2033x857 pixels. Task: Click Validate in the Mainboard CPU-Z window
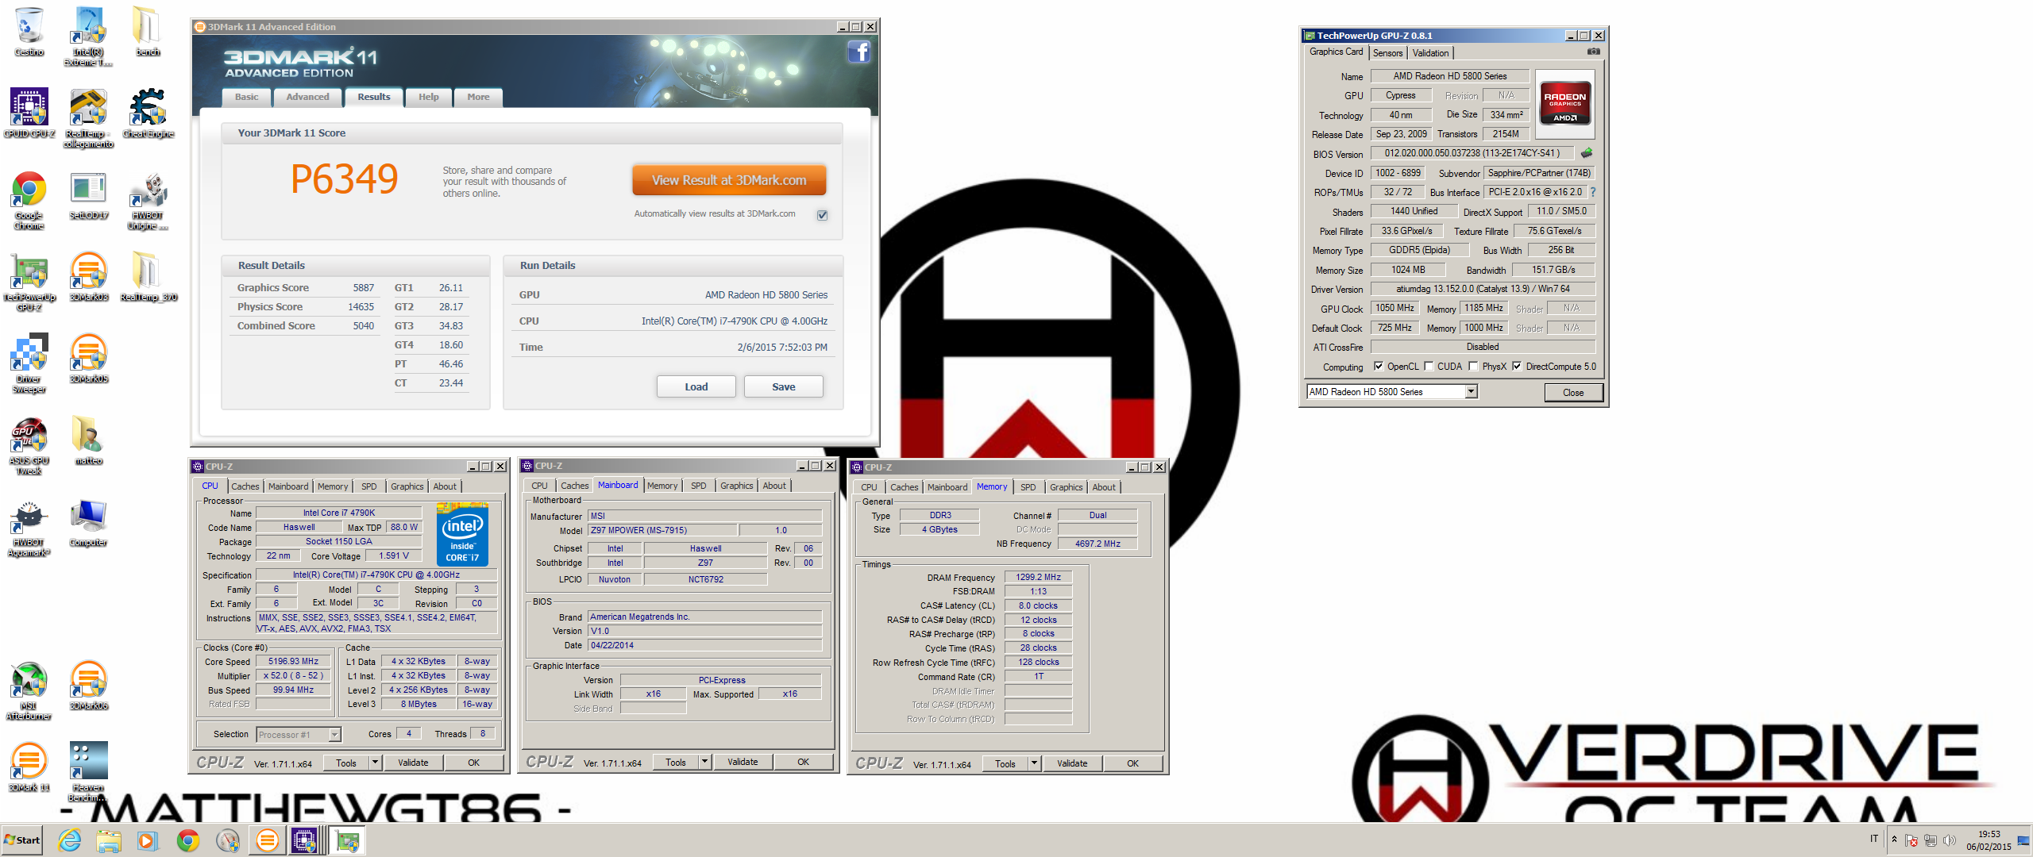(x=743, y=762)
